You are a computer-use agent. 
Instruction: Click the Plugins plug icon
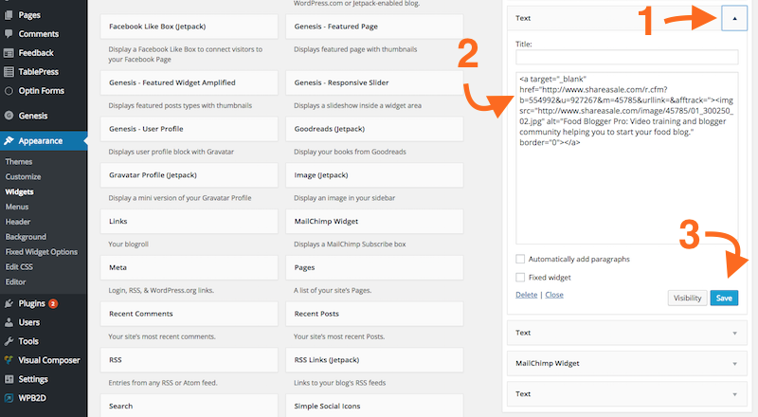pos(9,303)
